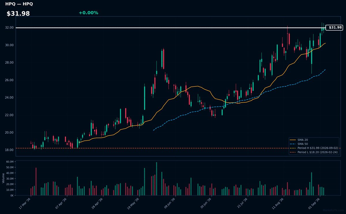
Task: Click the +0.00% change percentage
Action: [x=88, y=13]
